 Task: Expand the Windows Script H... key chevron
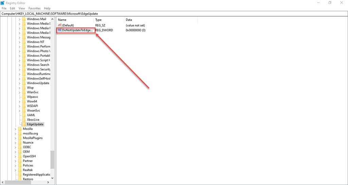[x=19, y=60]
